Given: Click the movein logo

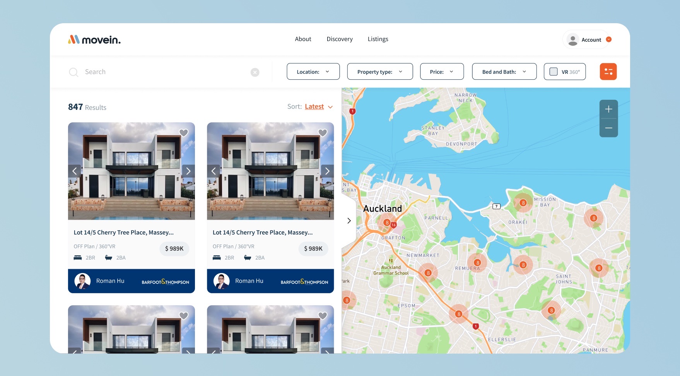Looking at the screenshot, I should (94, 39).
